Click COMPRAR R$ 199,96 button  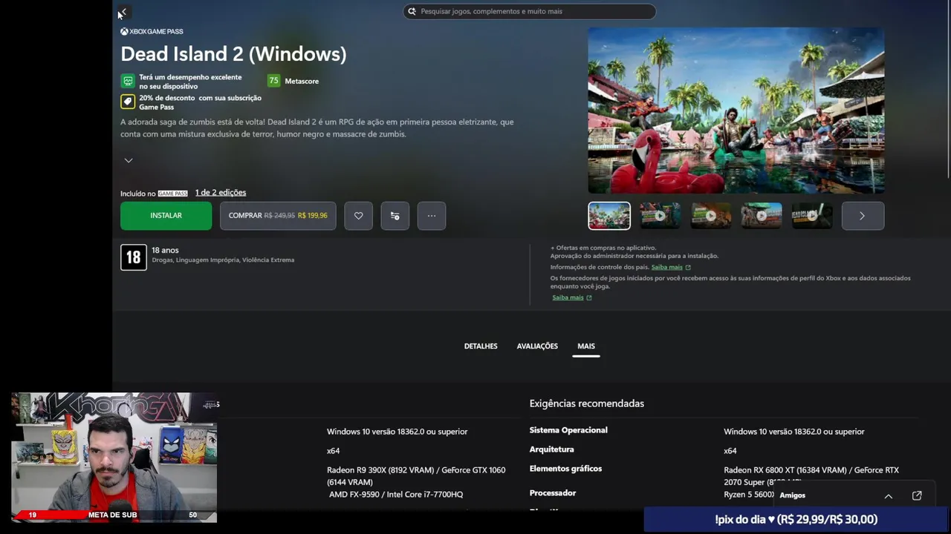[278, 216]
